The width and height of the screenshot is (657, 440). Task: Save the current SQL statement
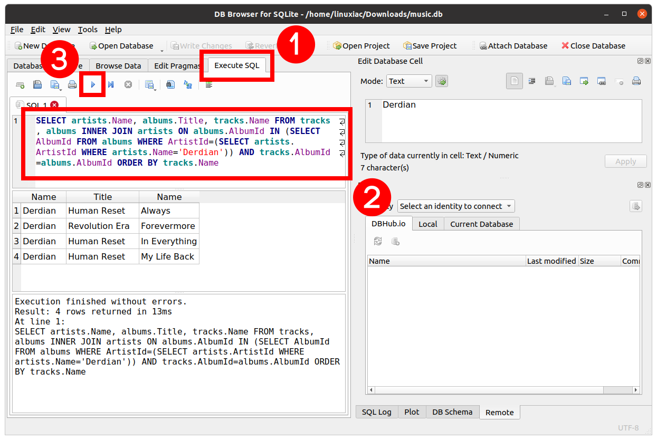[54, 84]
